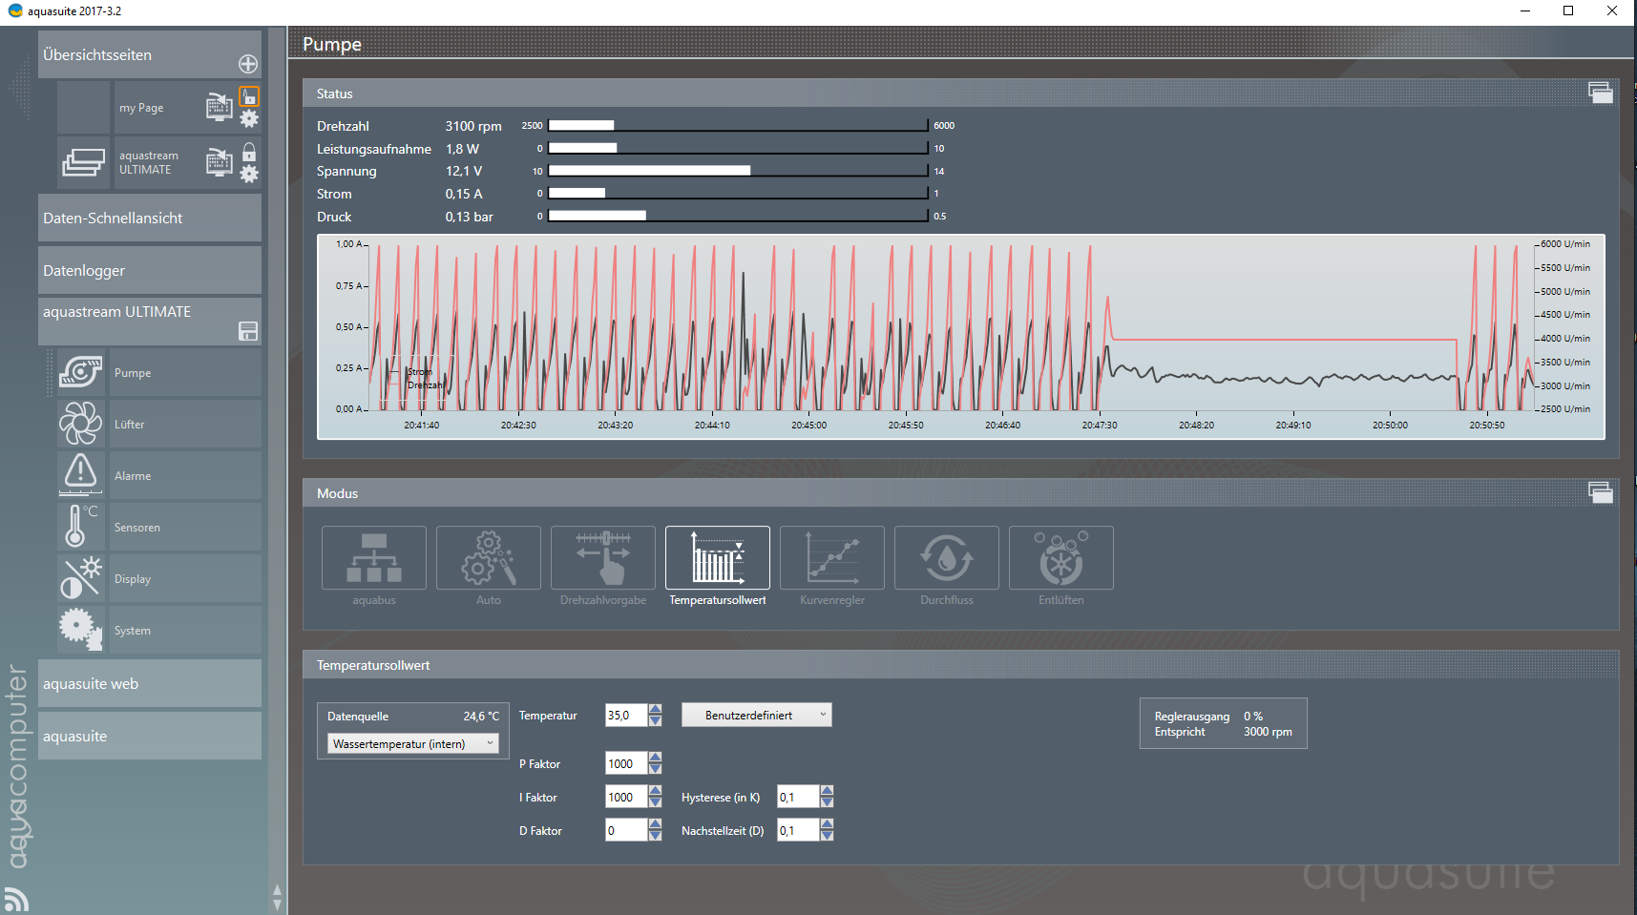Click the I Faktor value field

[626, 797]
